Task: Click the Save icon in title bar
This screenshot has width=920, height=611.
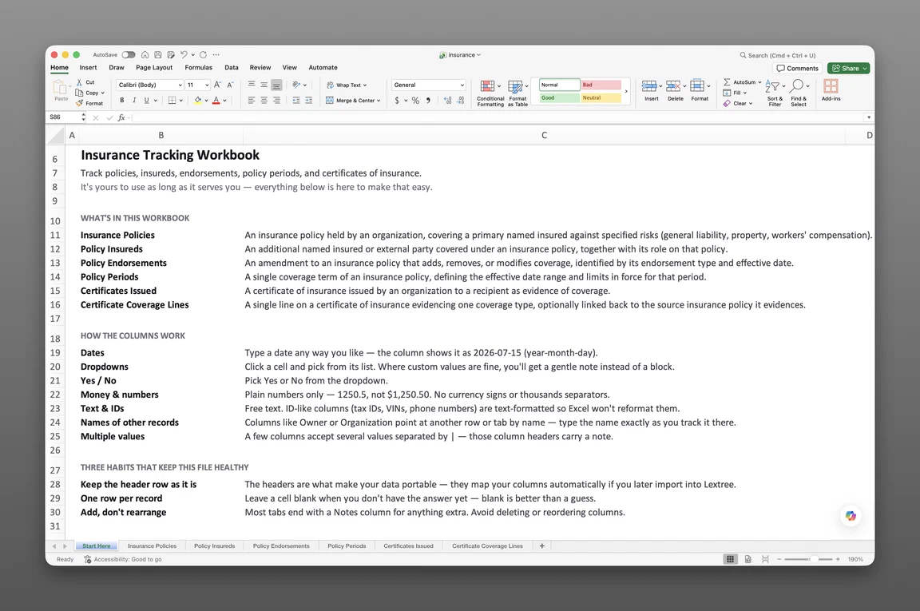Action: pyautogui.click(x=158, y=54)
